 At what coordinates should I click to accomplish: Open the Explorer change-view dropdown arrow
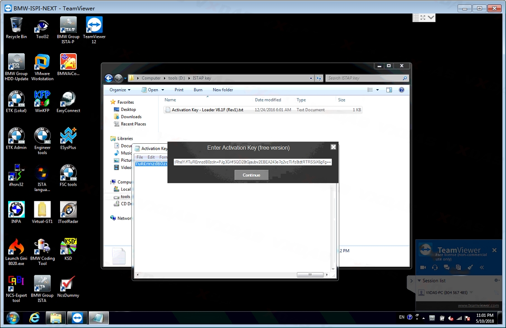tap(378, 90)
